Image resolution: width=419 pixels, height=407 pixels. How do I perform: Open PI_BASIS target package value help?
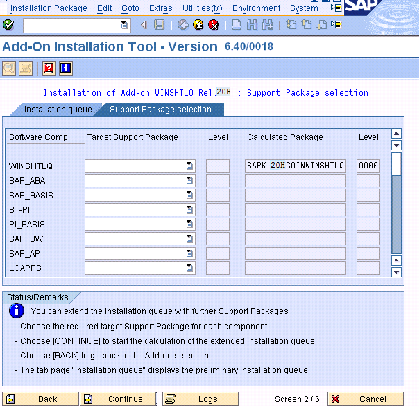[x=189, y=224]
